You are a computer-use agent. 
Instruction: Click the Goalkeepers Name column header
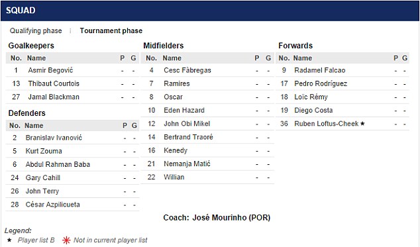36,58
